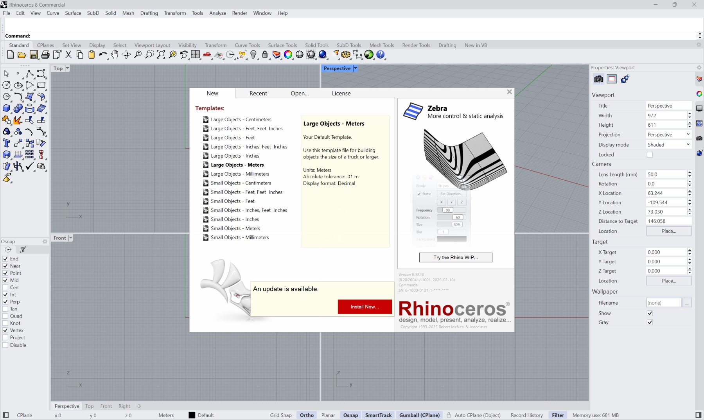Screen dimensions: 704x420
Task: Open the Front viewport title menu arrow
Action: point(71,238)
